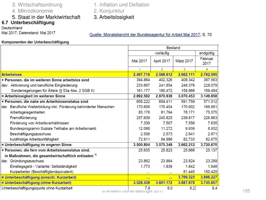Click the 'Mai 2017' column header
Screen dimensions: 266x200
coord(139,61)
